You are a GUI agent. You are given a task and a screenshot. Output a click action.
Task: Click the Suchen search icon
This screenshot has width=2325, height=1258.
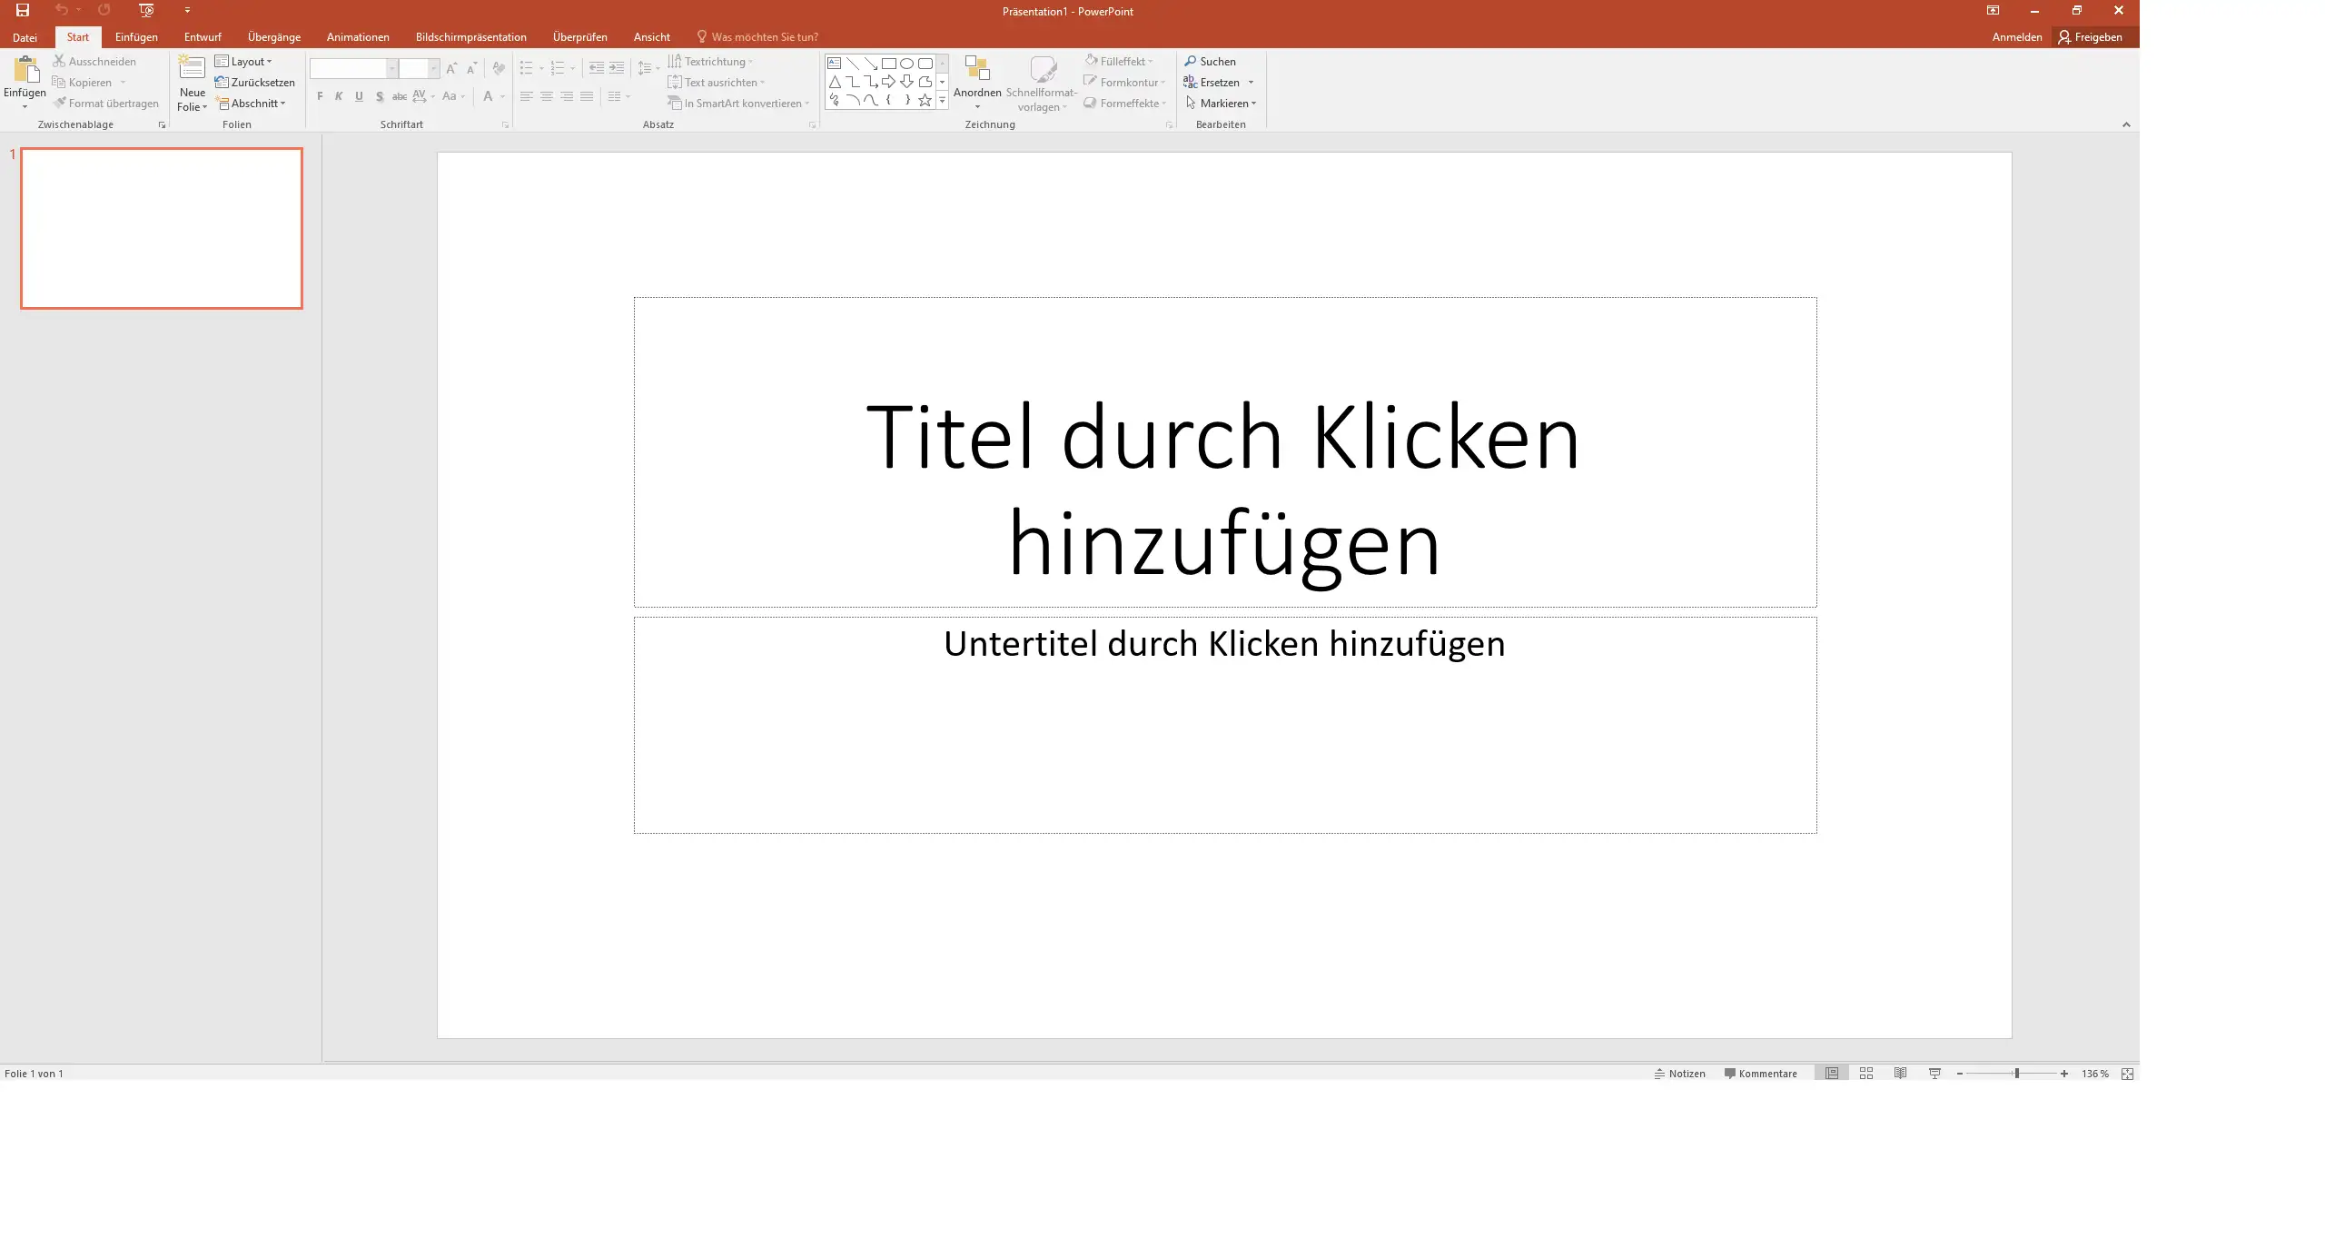pos(1191,62)
